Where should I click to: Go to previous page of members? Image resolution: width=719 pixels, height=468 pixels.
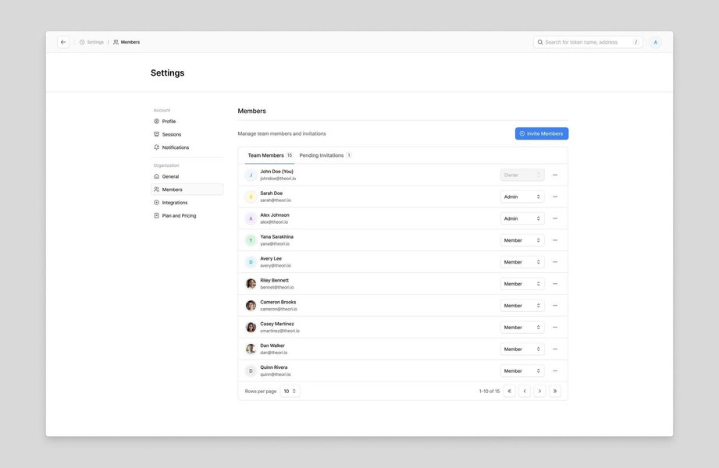click(525, 392)
